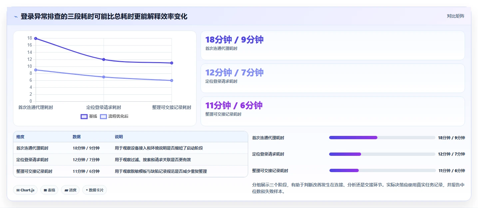This screenshot has height=208, width=478.
Task: Click the icon in the Chart.js chip
Action: (18, 190)
